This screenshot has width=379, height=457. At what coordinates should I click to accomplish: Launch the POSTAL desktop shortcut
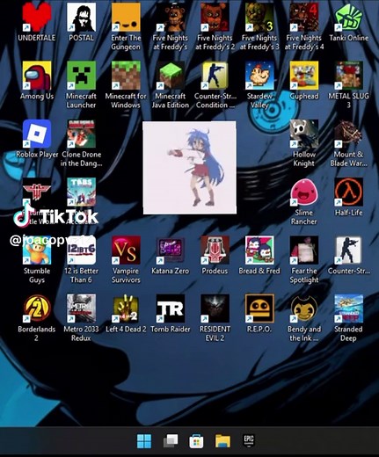click(x=81, y=17)
